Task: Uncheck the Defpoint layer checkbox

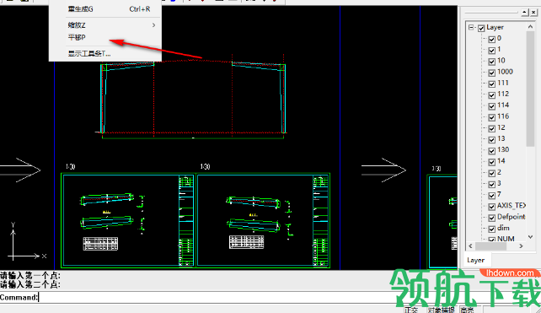Action: pyautogui.click(x=492, y=218)
